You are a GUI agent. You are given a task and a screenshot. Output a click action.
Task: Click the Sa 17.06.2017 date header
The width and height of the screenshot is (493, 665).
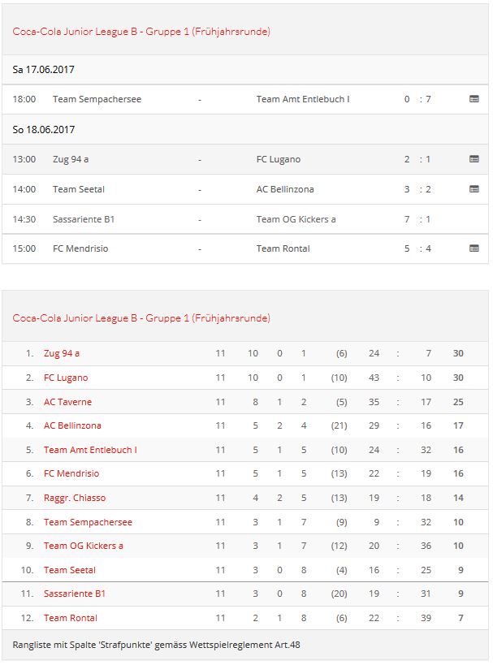click(44, 70)
